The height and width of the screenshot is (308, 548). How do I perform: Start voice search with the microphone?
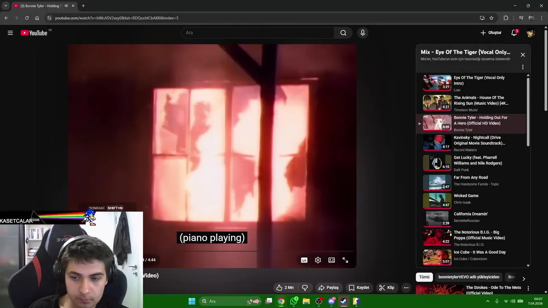[x=363, y=33]
